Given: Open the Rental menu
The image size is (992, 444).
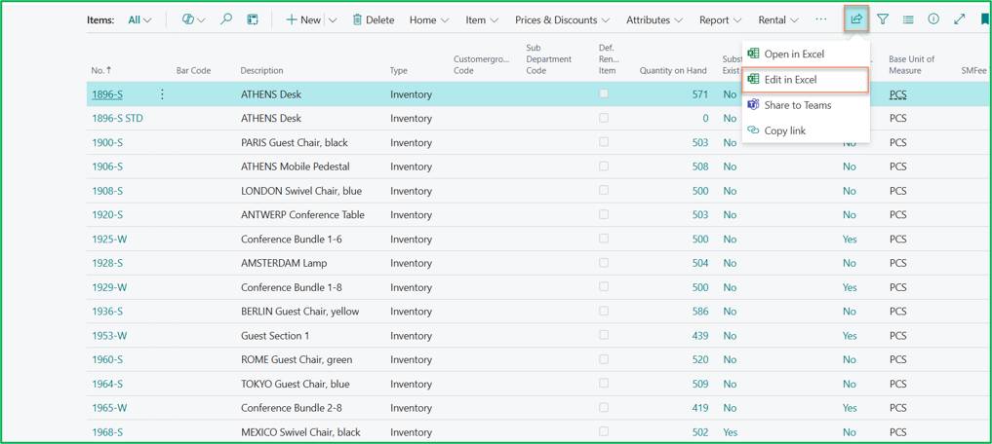Looking at the screenshot, I should point(778,19).
